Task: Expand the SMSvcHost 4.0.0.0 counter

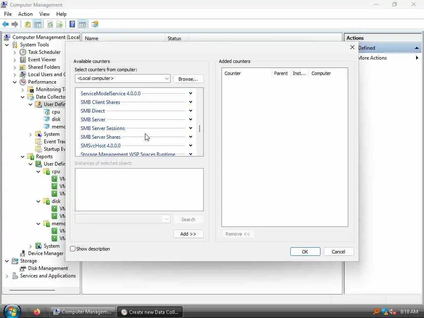Action: click(x=190, y=145)
